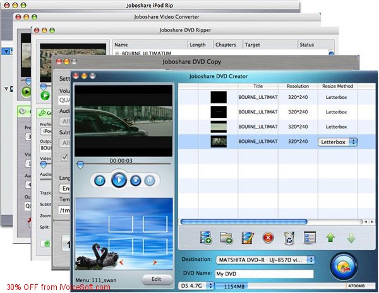This screenshot has width=379, height=293.
Task: Click the Edit menu button
Action: click(157, 279)
